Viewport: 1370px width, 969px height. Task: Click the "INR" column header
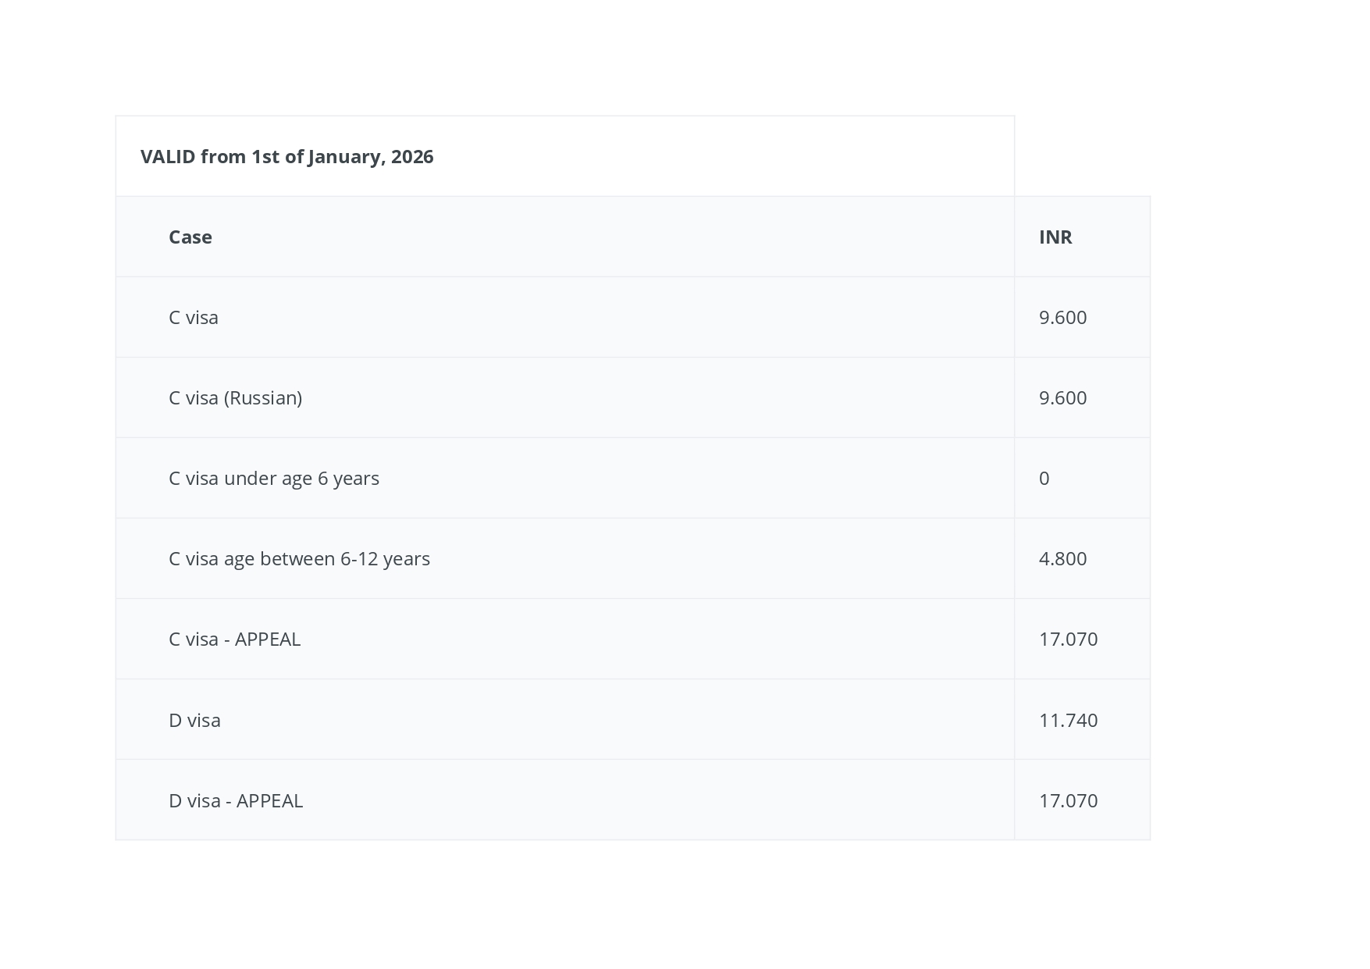click(x=1055, y=237)
